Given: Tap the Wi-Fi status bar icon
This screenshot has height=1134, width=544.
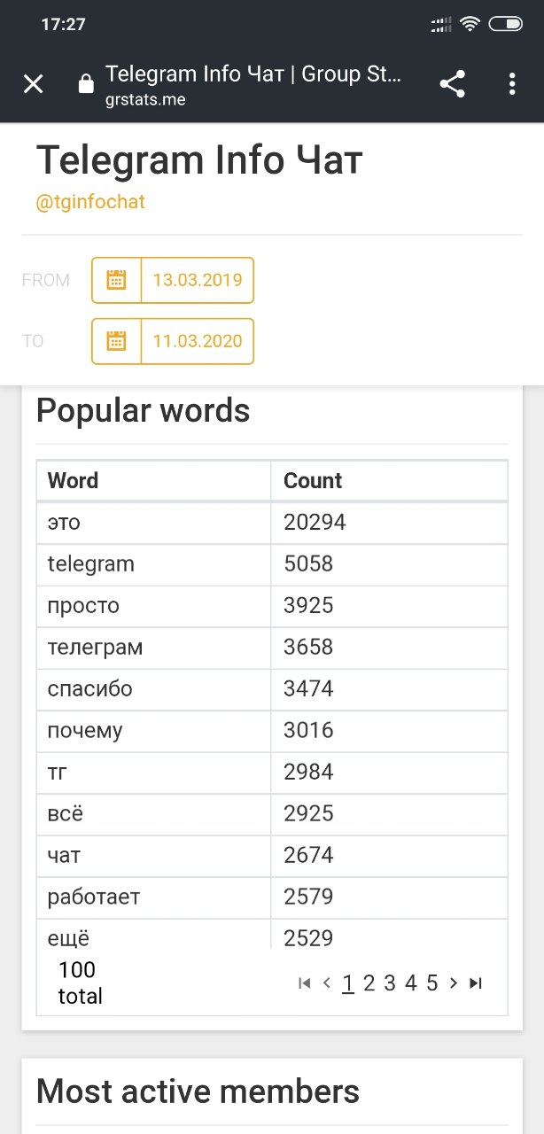Looking at the screenshot, I should [470, 24].
